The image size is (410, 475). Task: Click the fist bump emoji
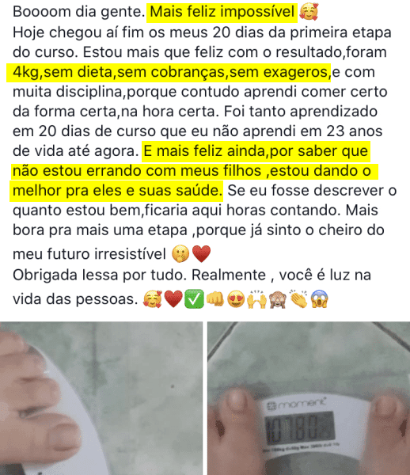coord(215,299)
